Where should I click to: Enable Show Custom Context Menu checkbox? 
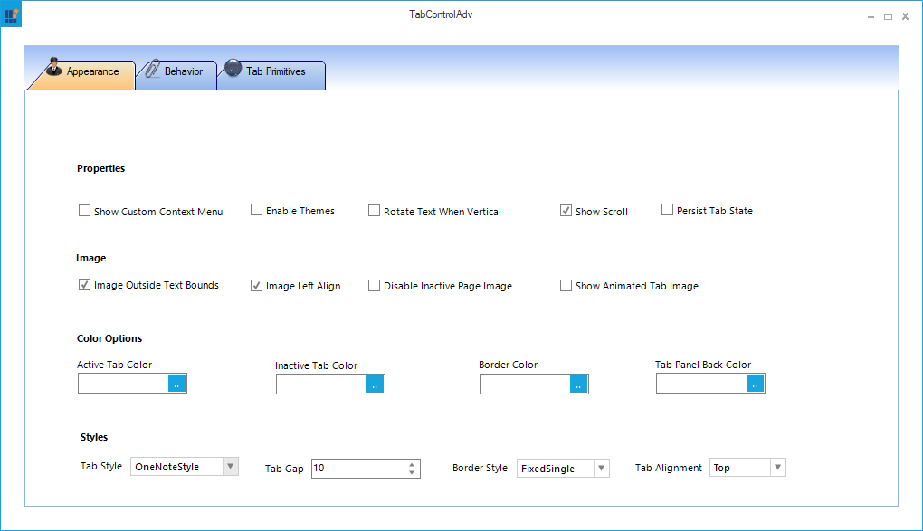85,211
